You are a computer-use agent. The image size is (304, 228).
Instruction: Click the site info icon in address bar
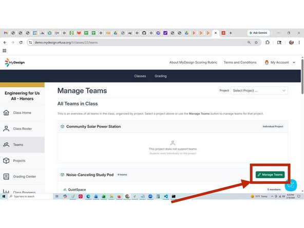coord(30,43)
